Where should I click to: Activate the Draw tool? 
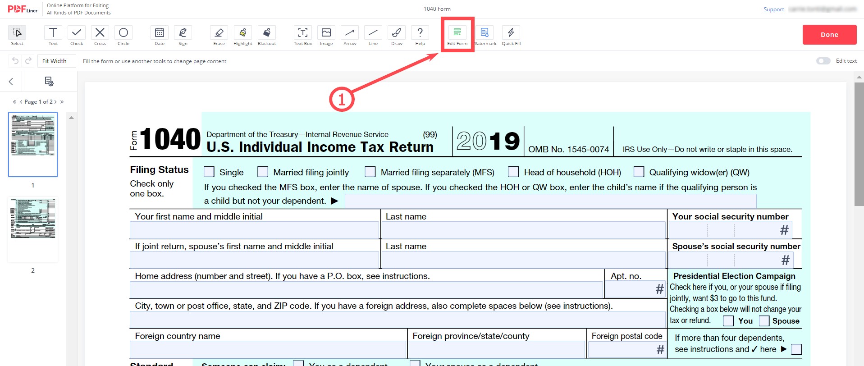click(397, 36)
